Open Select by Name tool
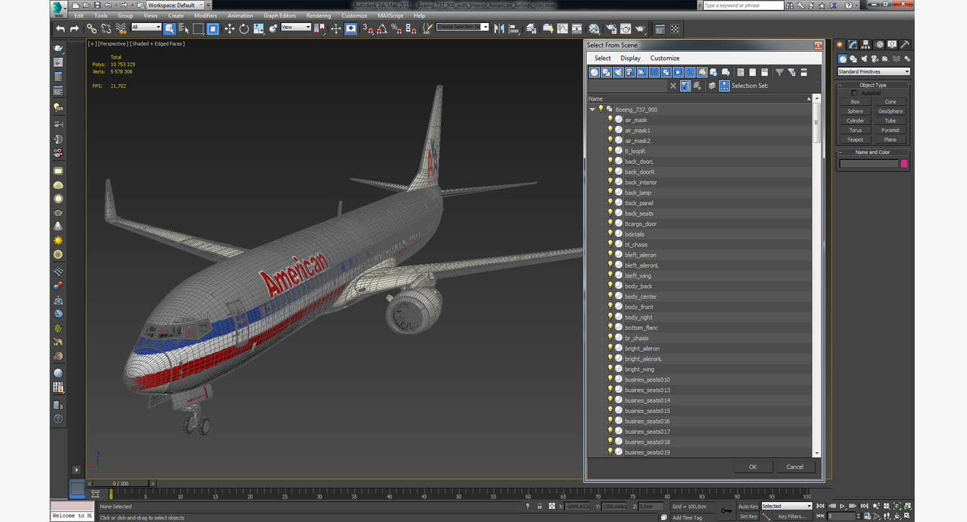 (184, 29)
